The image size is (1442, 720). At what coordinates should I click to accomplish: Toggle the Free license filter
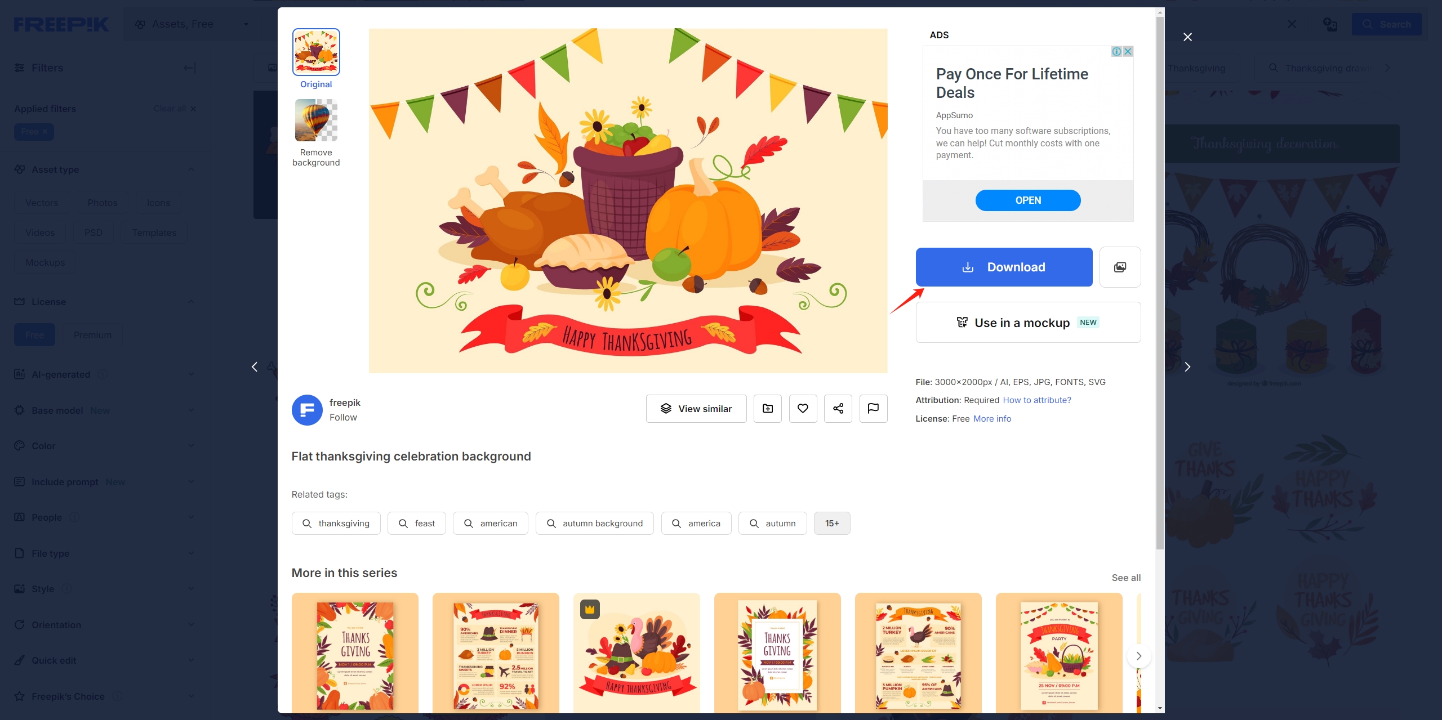[x=34, y=335]
